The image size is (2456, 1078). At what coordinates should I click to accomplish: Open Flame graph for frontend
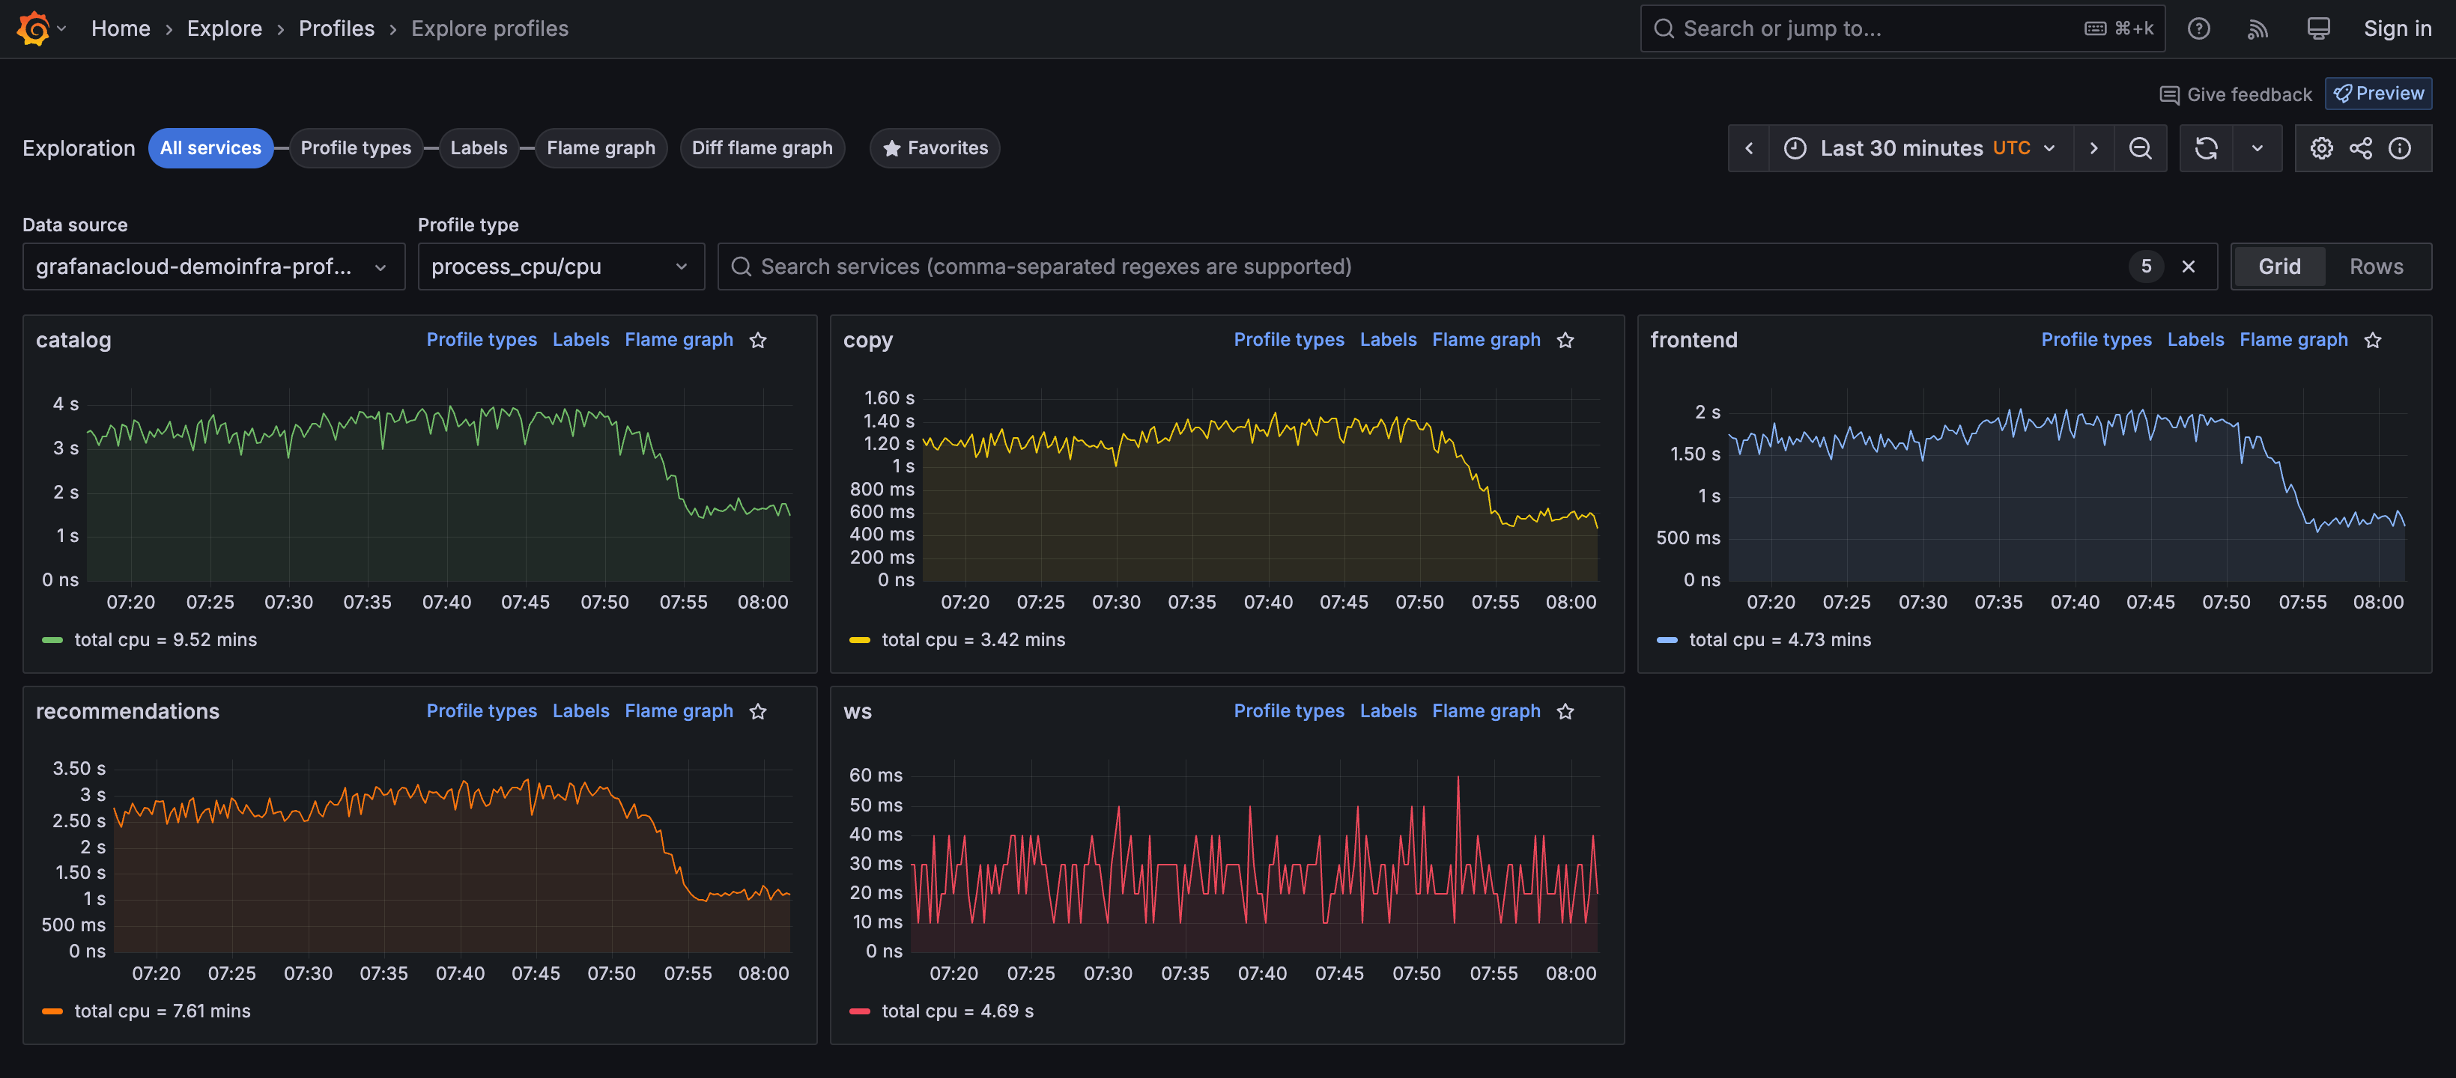[2294, 341]
